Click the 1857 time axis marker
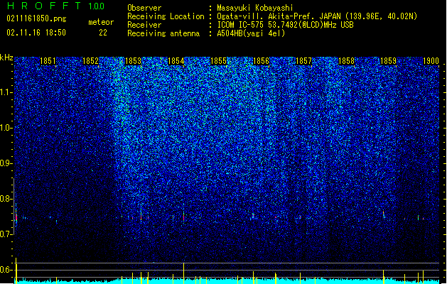This screenshot has width=447, height=284. (304, 61)
